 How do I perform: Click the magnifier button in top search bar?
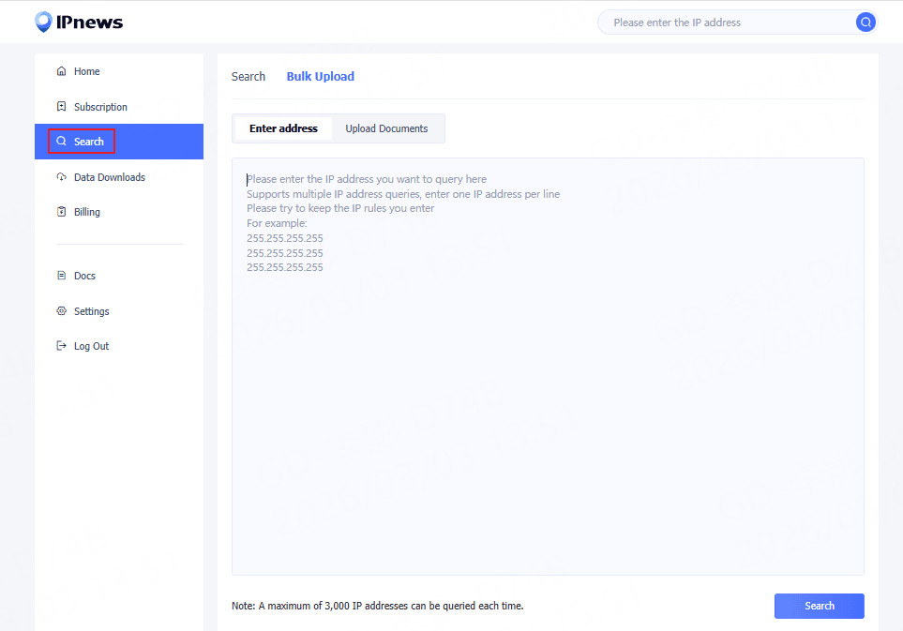pyautogui.click(x=865, y=23)
